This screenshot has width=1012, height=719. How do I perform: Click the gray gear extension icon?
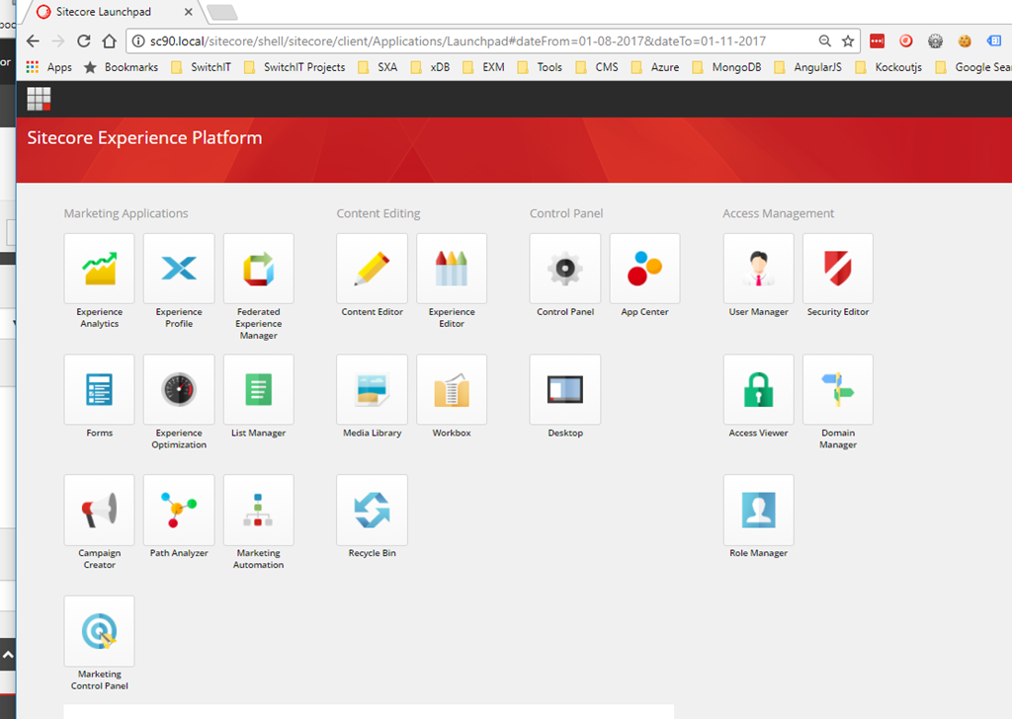[935, 41]
